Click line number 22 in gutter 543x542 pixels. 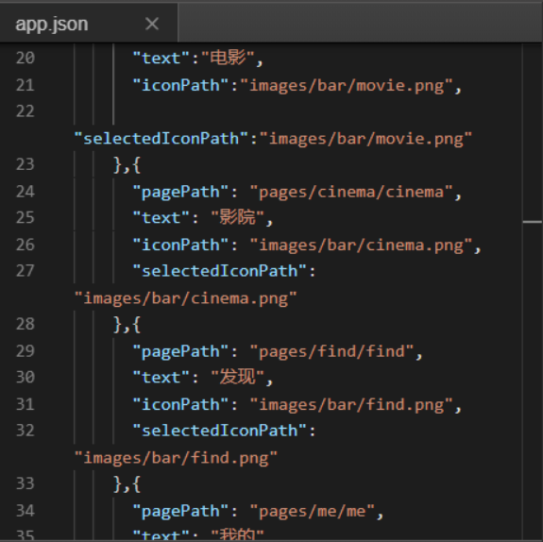click(x=25, y=111)
